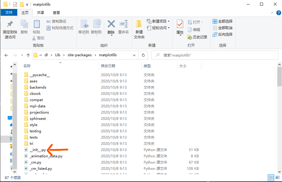Select the Home (主页) tab
Viewport: 282px width, 182px height.
(x=25, y=12)
